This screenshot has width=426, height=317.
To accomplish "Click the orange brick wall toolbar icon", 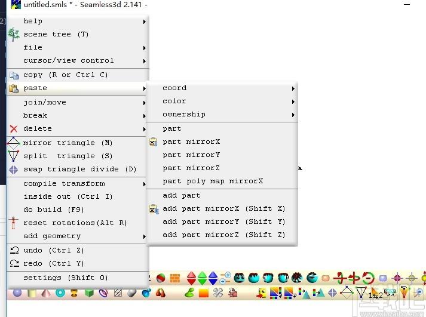I will tap(175, 278).
